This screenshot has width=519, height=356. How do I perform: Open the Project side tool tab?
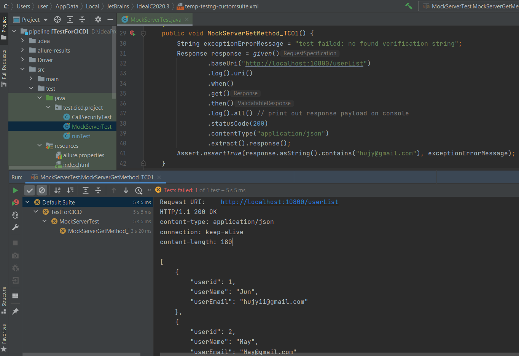[4, 28]
